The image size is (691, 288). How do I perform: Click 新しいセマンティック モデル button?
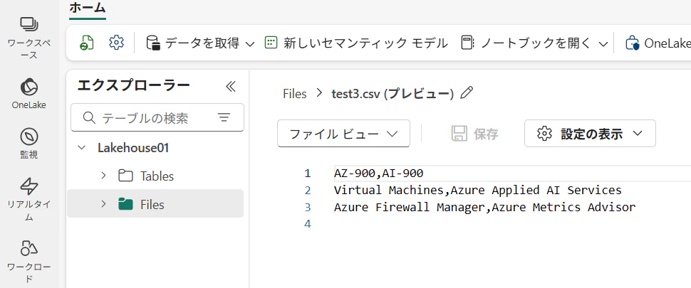pos(356,43)
